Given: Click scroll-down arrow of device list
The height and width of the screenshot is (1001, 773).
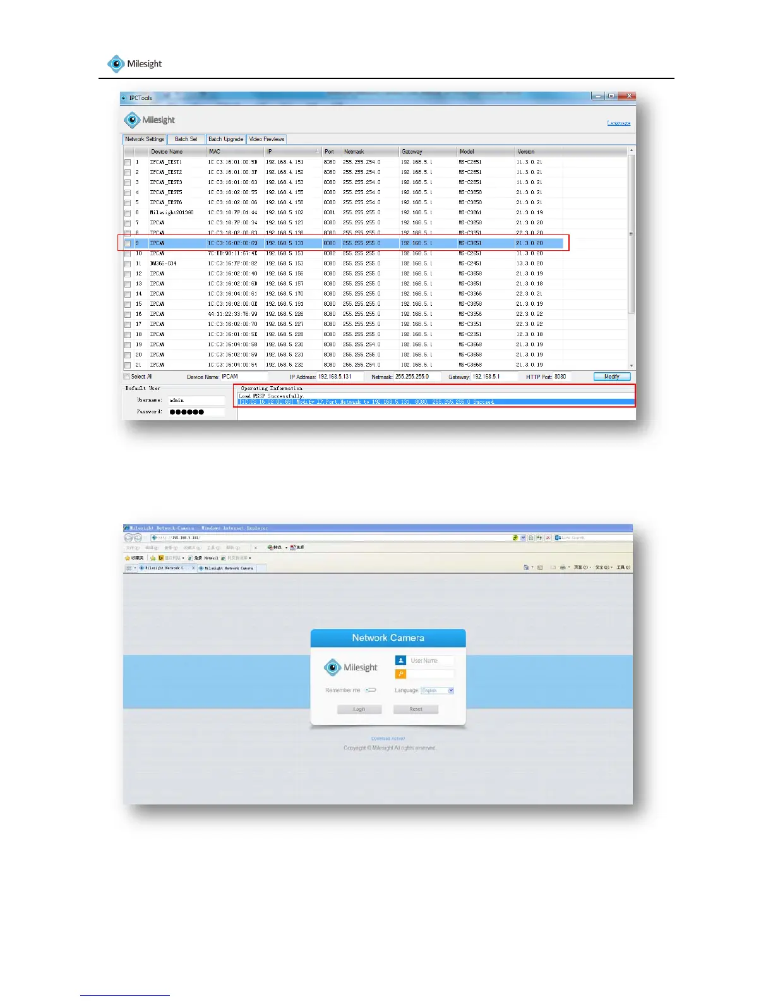Looking at the screenshot, I should pos(631,366).
